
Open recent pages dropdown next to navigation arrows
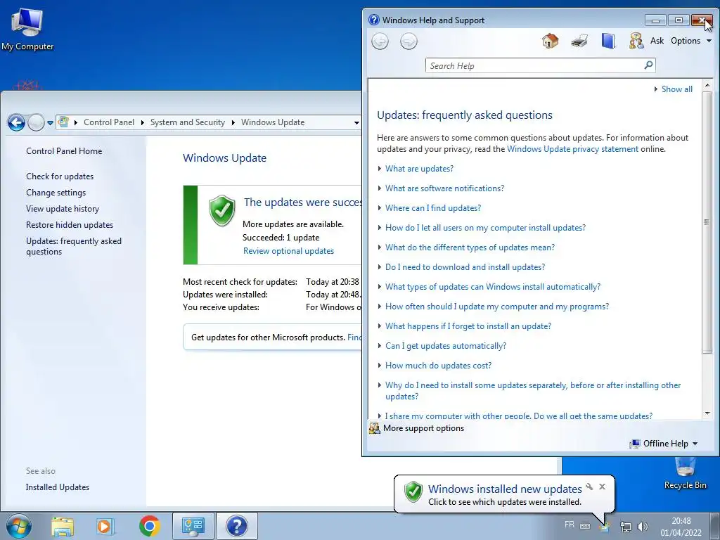[50, 122]
